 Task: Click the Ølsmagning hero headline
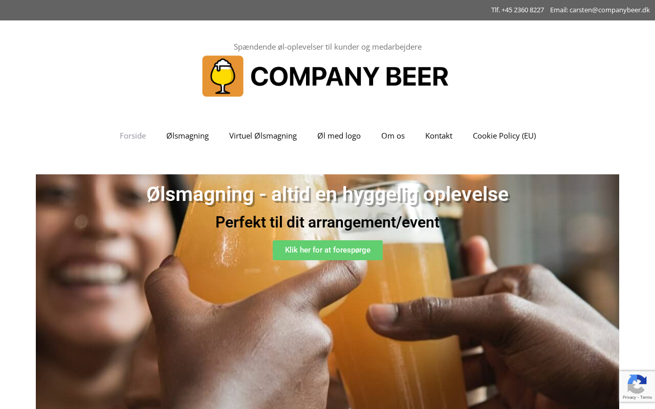327,194
